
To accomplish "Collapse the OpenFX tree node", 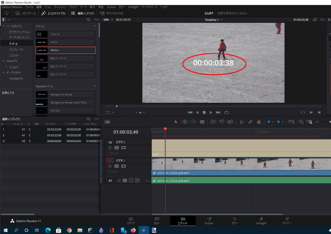I will 4,61.
